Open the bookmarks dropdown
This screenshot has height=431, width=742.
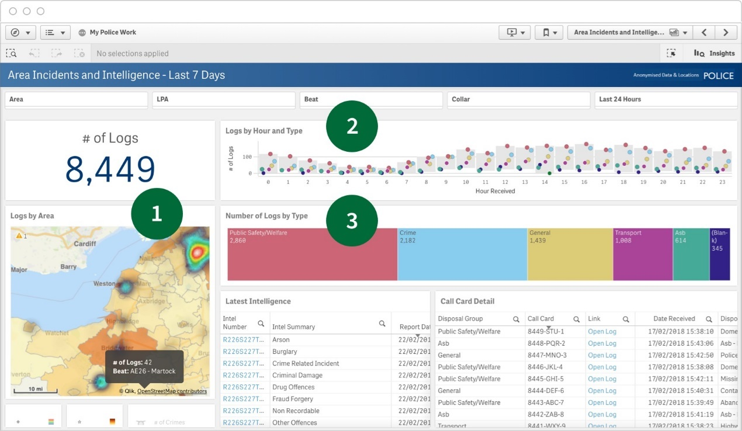pyautogui.click(x=549, y=33)
